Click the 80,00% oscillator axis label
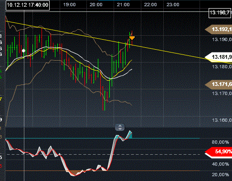Image resolution: width=232 pixels, height=181 pixels. [x=221, y=142]
